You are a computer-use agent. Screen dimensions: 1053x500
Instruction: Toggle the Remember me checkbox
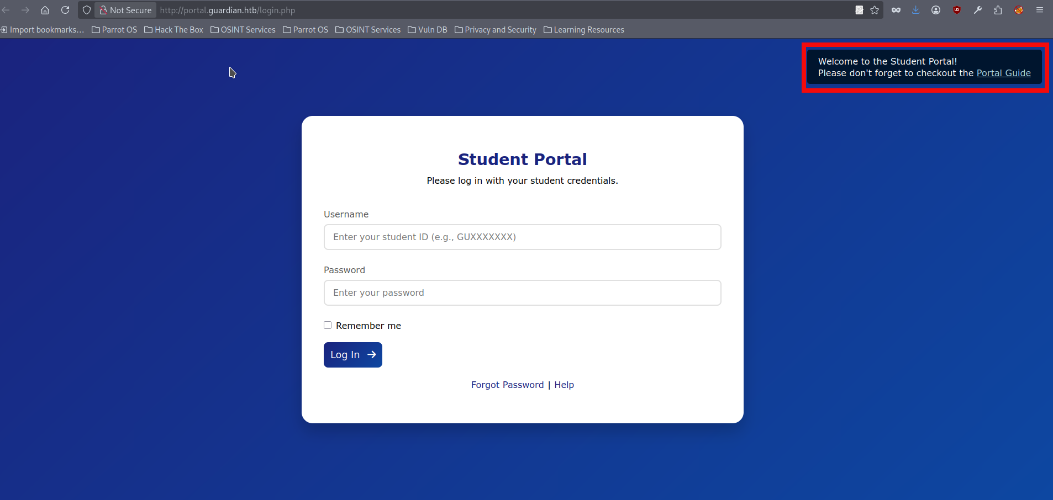pos(328,325)
